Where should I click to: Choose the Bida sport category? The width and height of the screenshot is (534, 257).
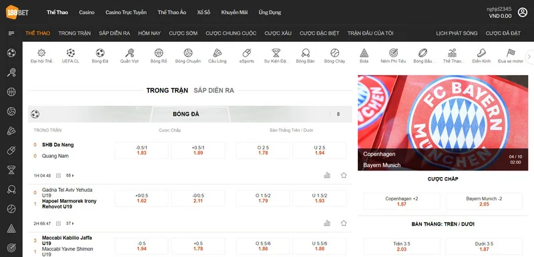click(364, 56)
